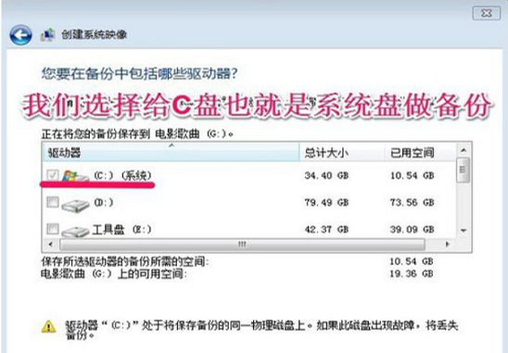
Task: Sort by the 总计大小 column header
Action: coord(342,153)
